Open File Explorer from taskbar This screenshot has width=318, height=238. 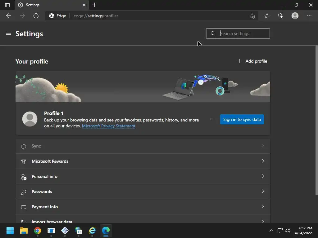[x=24, y=231]
